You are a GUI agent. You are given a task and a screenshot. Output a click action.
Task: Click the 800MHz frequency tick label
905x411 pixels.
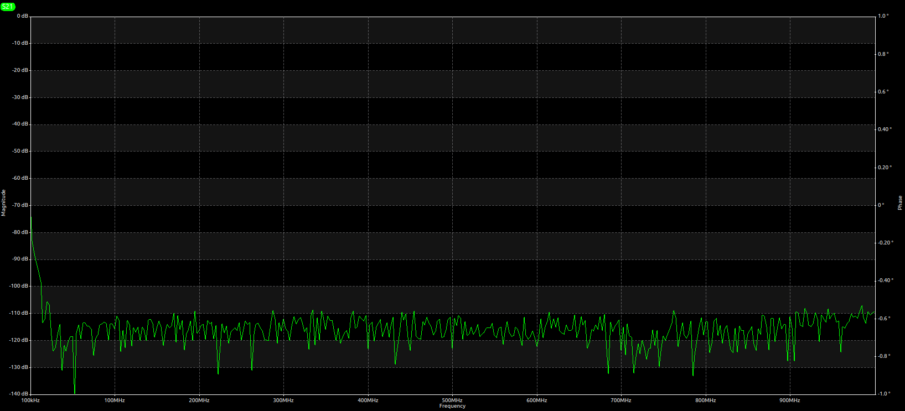(x=706, y=400)
